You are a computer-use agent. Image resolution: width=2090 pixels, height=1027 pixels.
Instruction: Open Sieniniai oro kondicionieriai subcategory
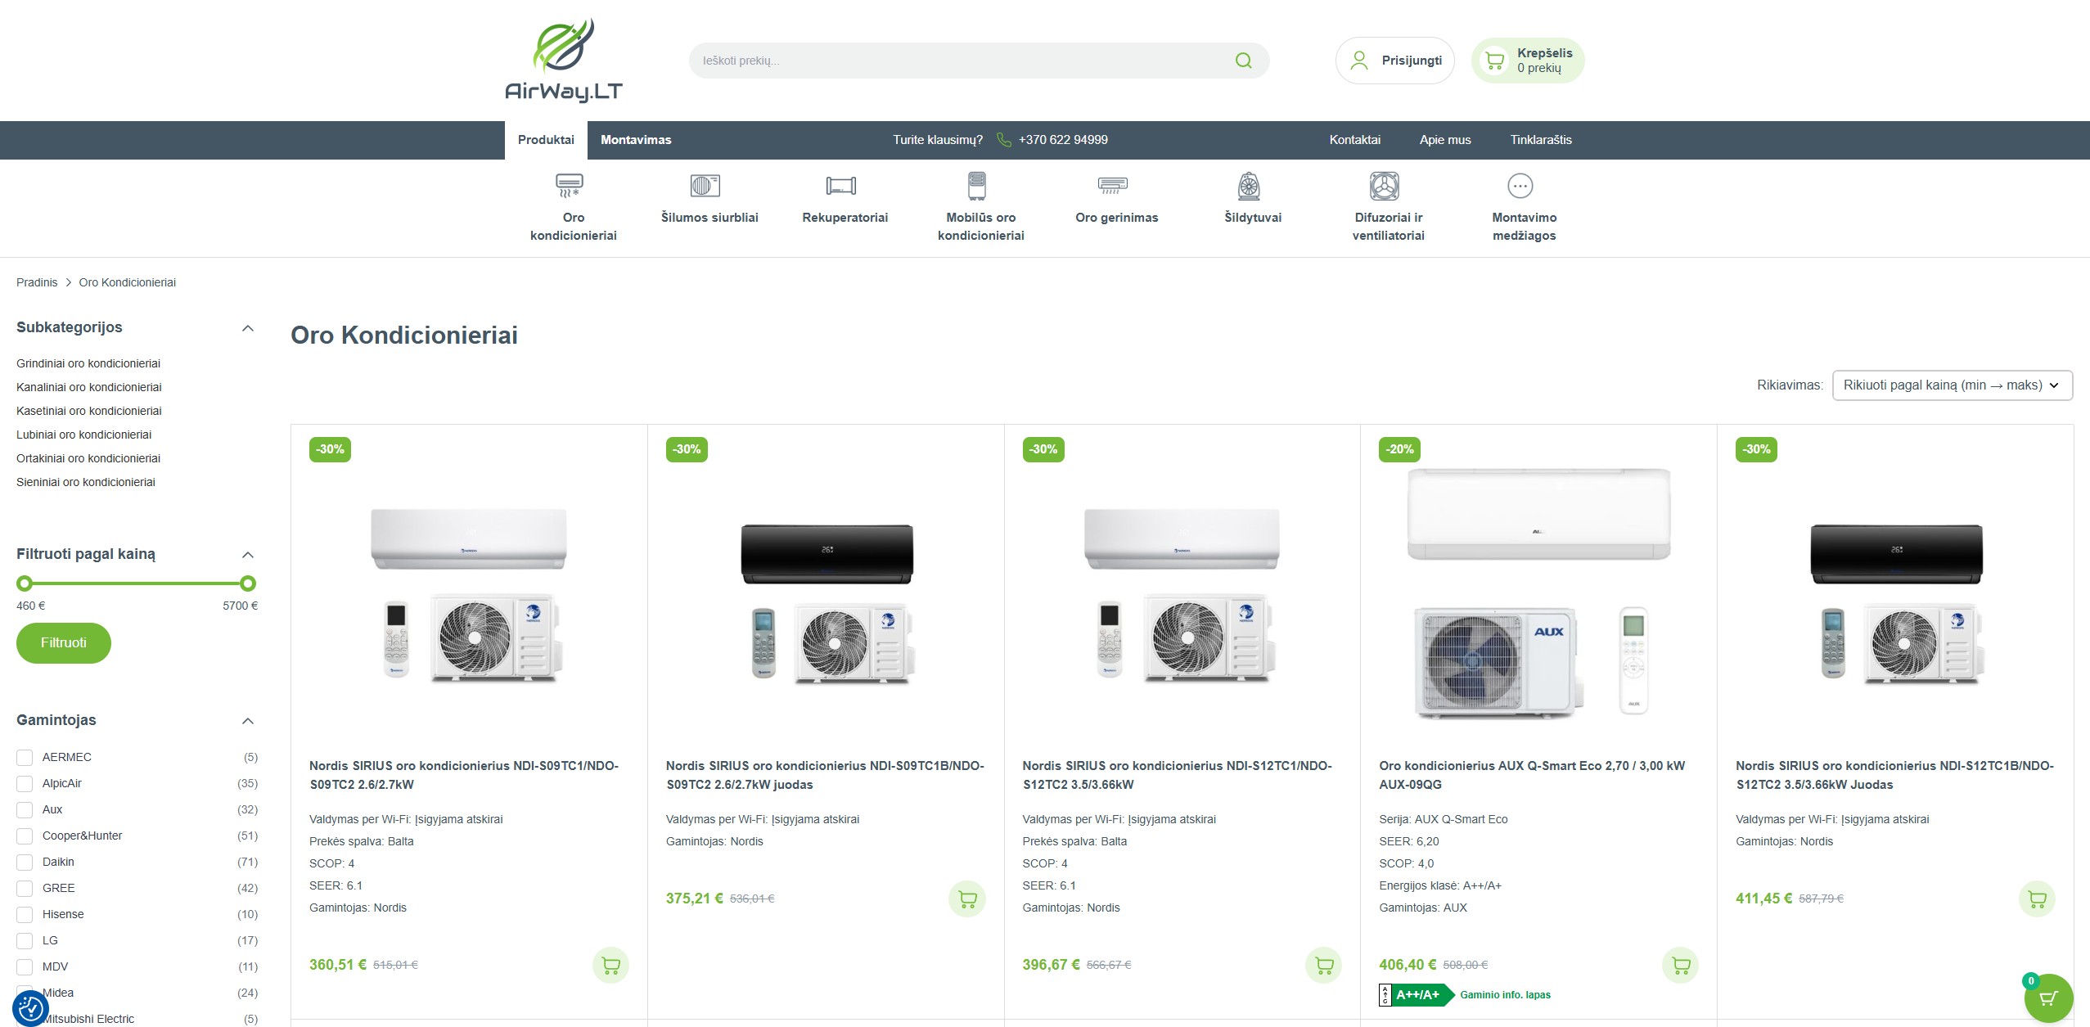click(x=86, y=482)
